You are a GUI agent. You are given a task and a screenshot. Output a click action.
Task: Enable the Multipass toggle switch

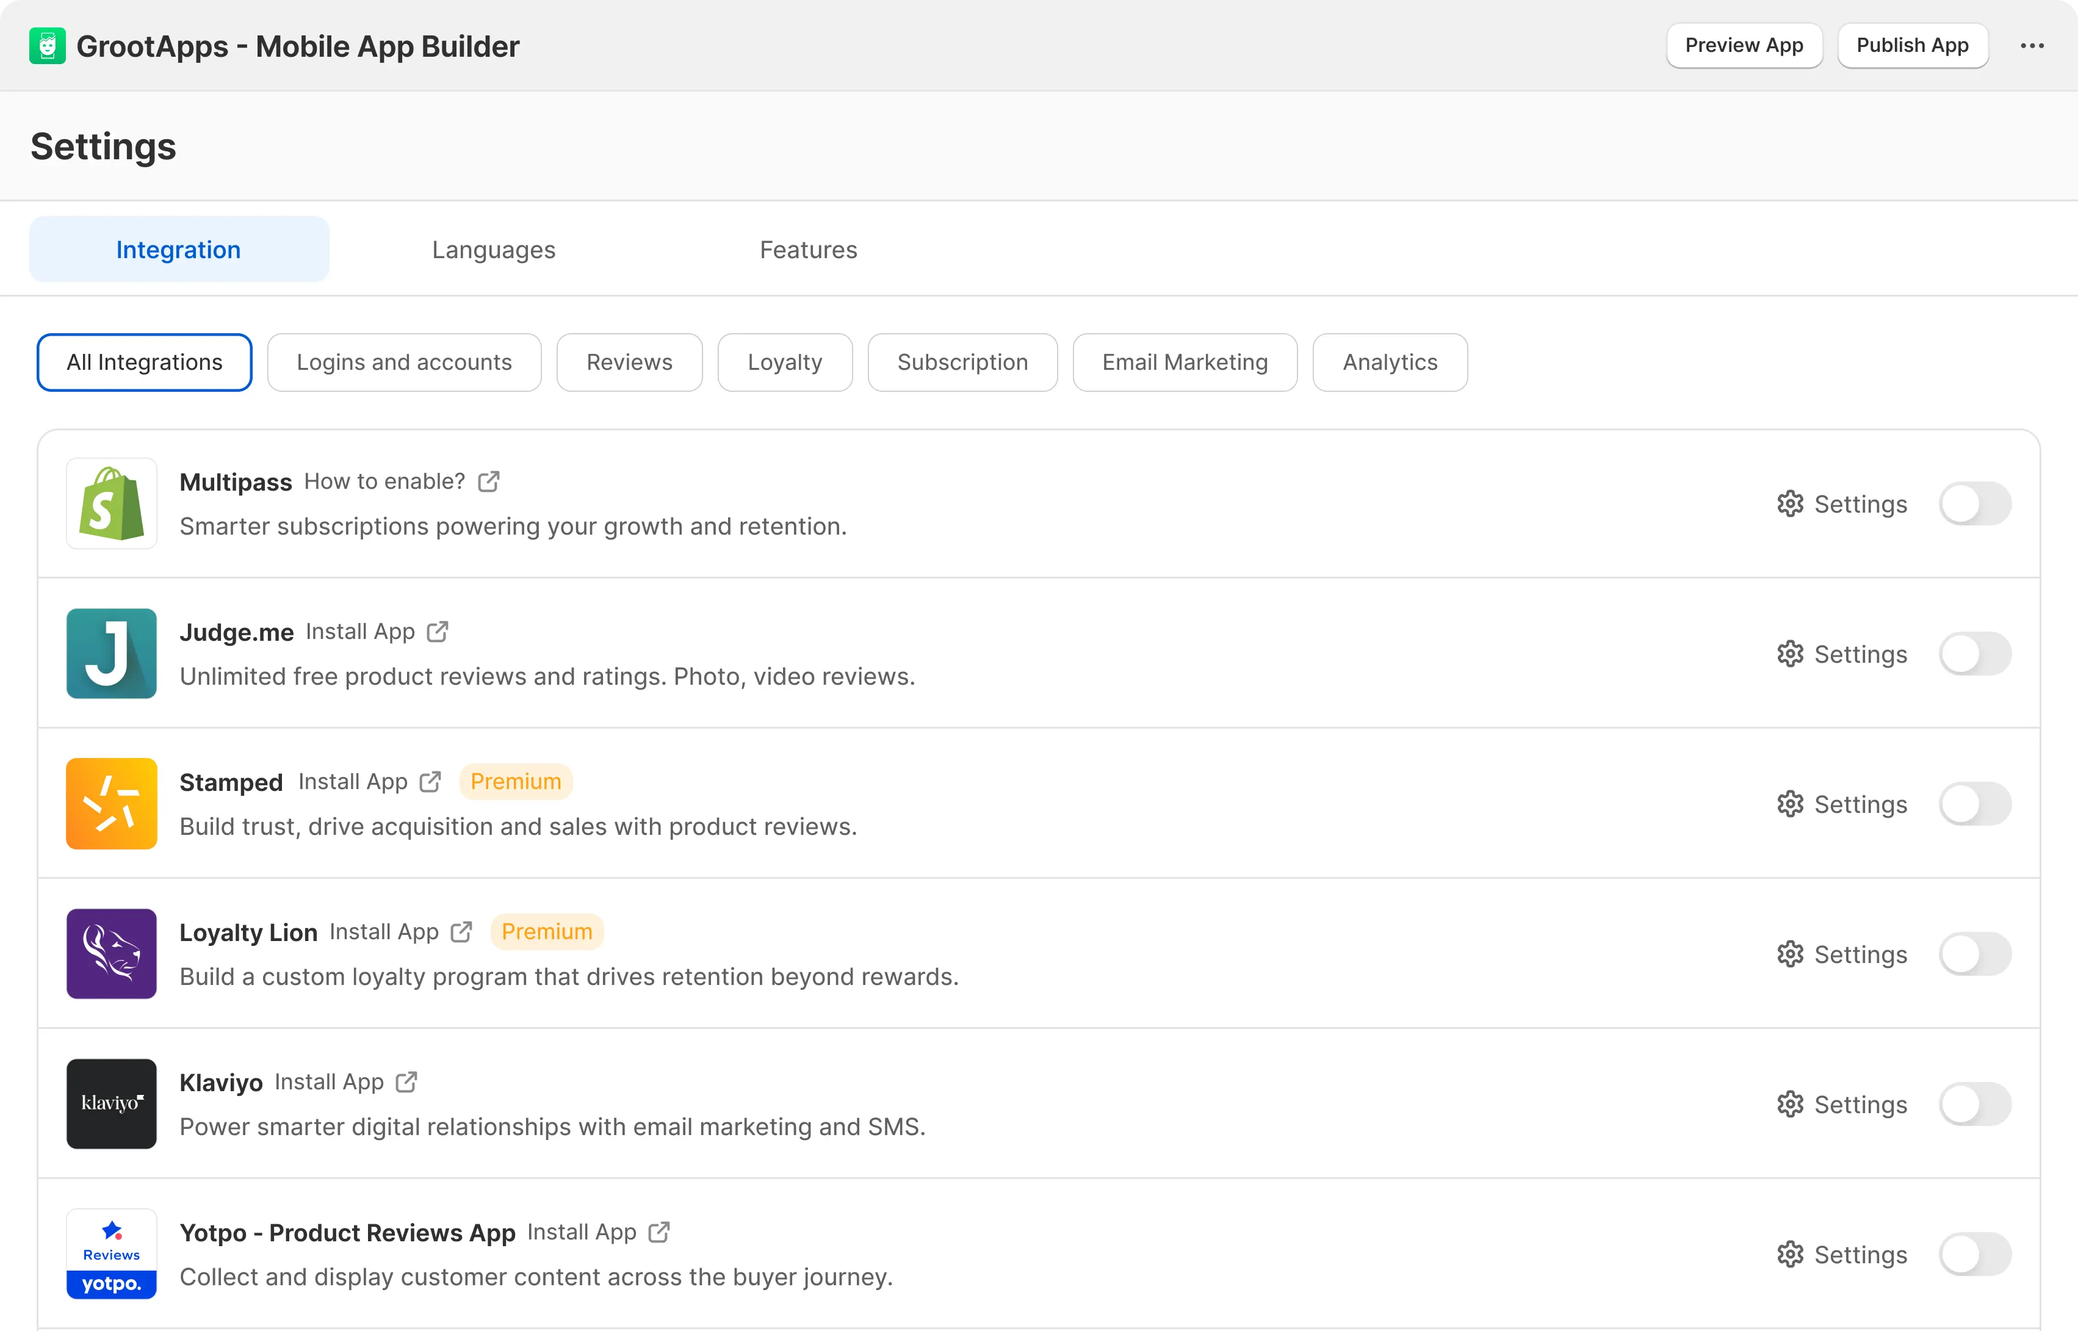click(1974, 504)
